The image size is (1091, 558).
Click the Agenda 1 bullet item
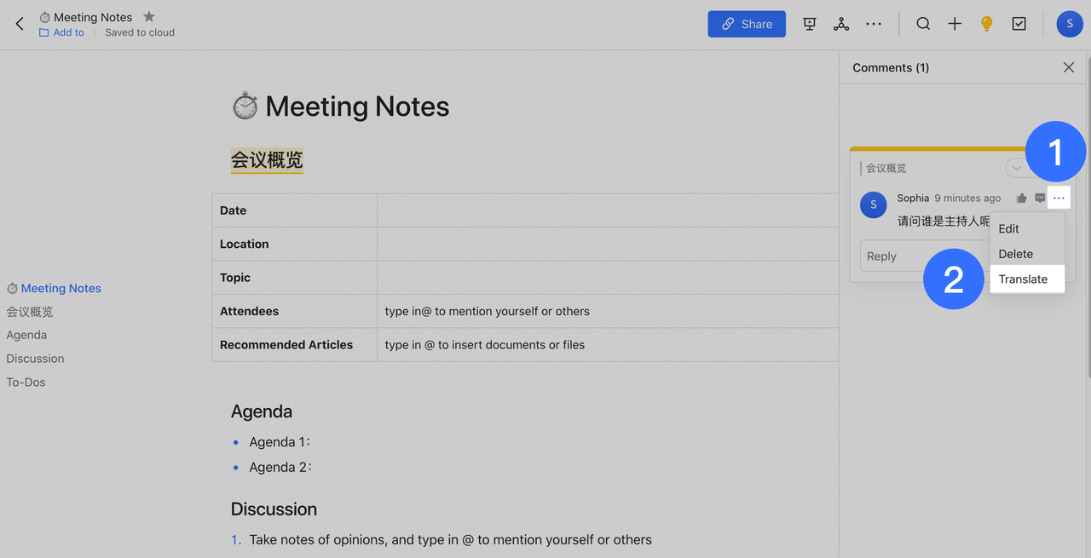click(x=280, y=442)
